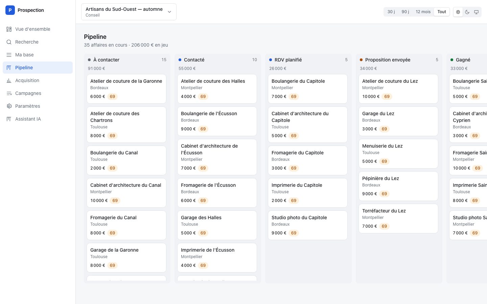Open Menuiserie du Lez card
This screenshot has width=487, height=304.
[x=398, y=154]
